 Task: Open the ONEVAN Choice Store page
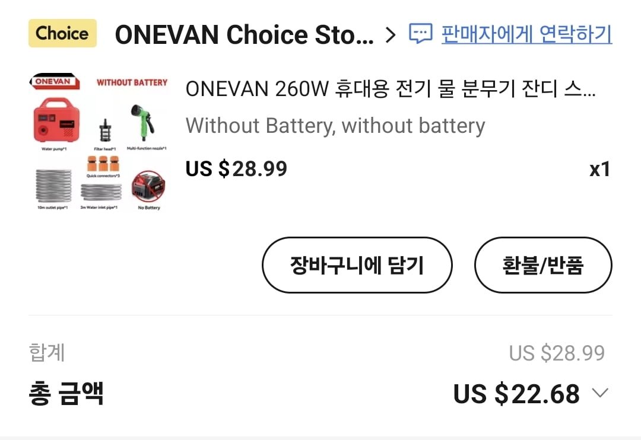coord(244,35)
